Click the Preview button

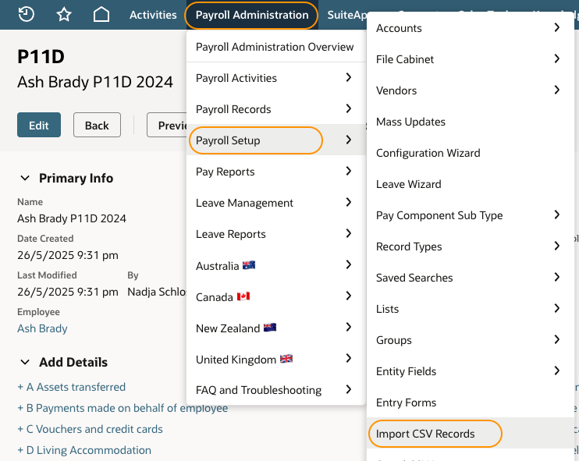pos(166,125)
